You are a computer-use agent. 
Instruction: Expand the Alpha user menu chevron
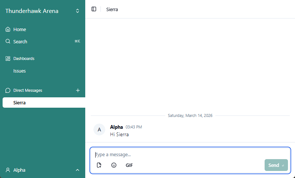77,170
